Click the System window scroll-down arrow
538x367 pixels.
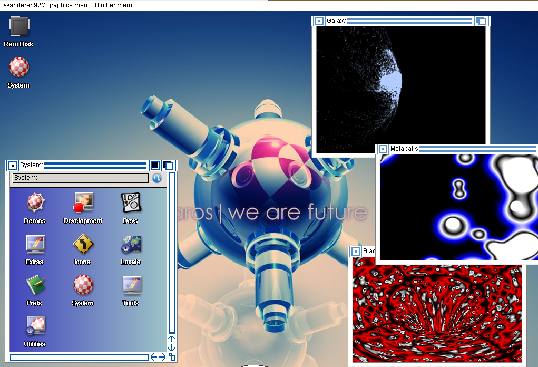click(172, 347)
